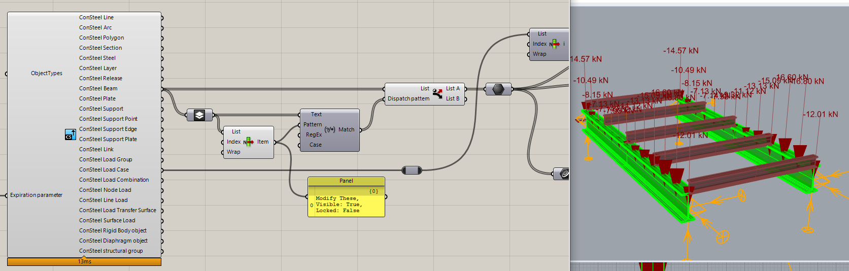Screen dimensions: 849x271
Task: Click the List Item component Item output
Action: (263, 142)
